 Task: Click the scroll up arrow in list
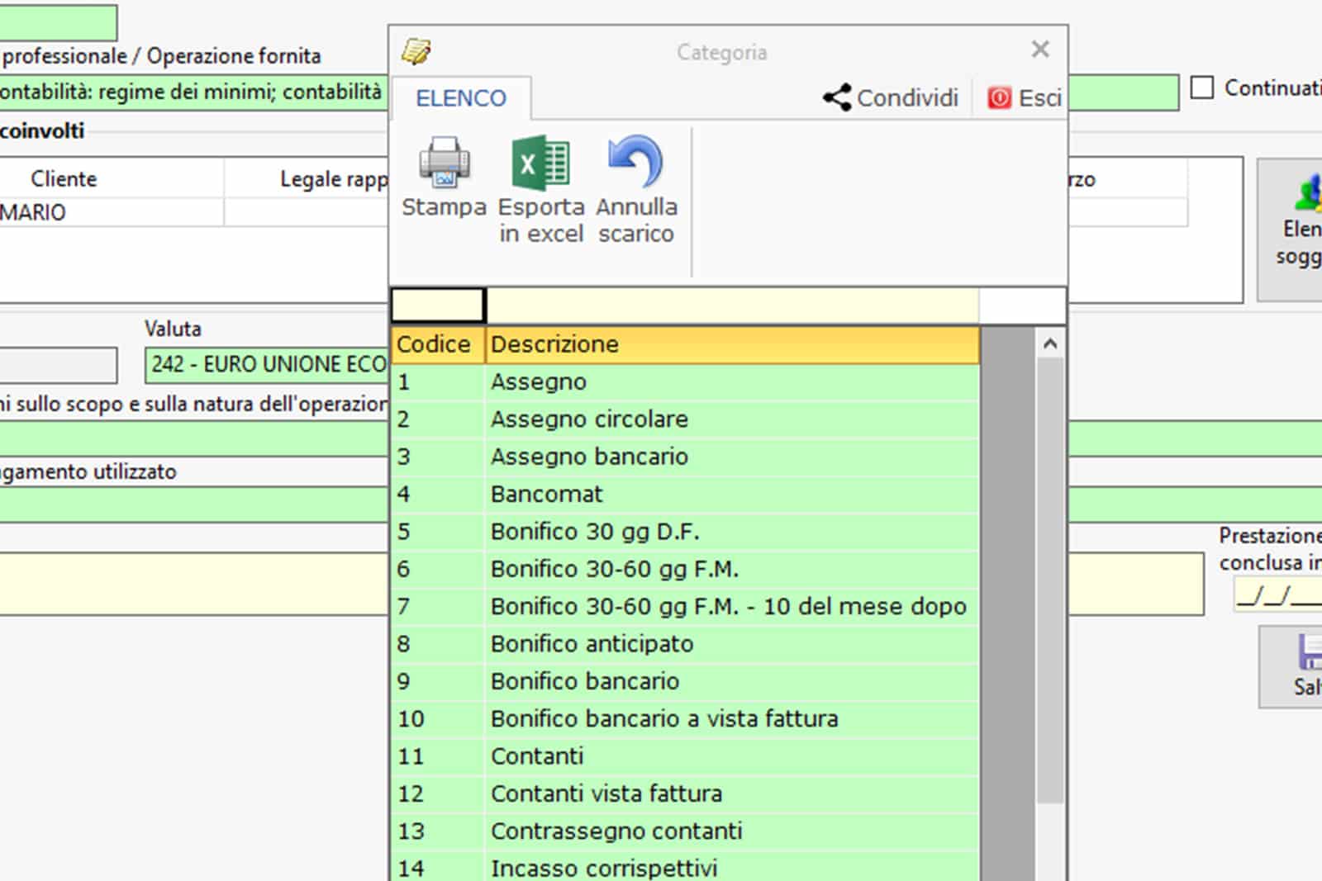coord(1050,343)
